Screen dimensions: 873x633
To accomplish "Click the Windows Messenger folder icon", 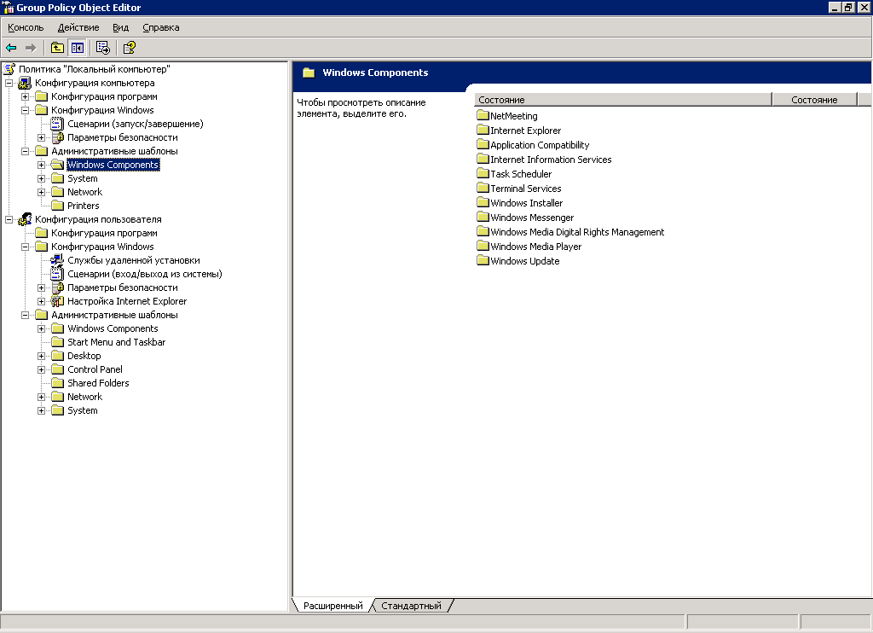I will [483, 217].
